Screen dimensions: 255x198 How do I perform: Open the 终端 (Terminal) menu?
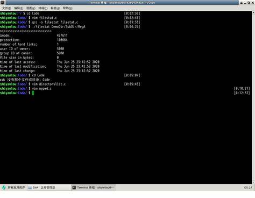tap(43, 8)
